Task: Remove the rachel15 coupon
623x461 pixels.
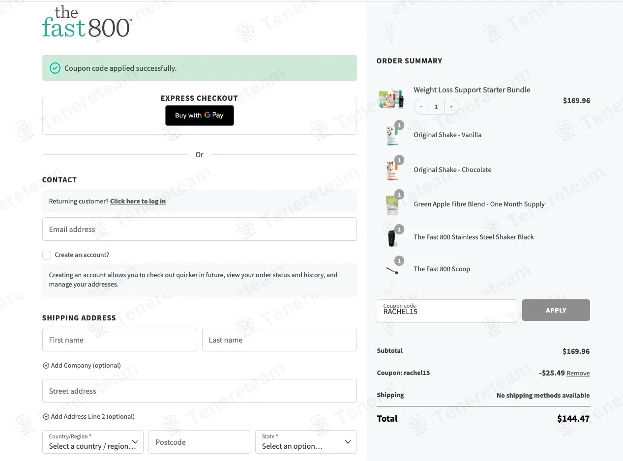Action: pos(578,374)
